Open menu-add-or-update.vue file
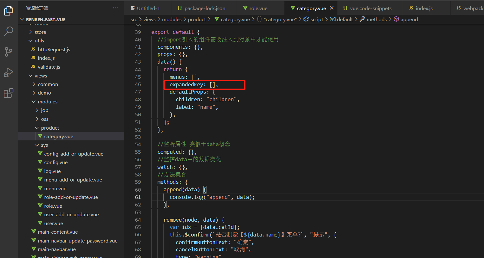 click(x=71, y=180)
